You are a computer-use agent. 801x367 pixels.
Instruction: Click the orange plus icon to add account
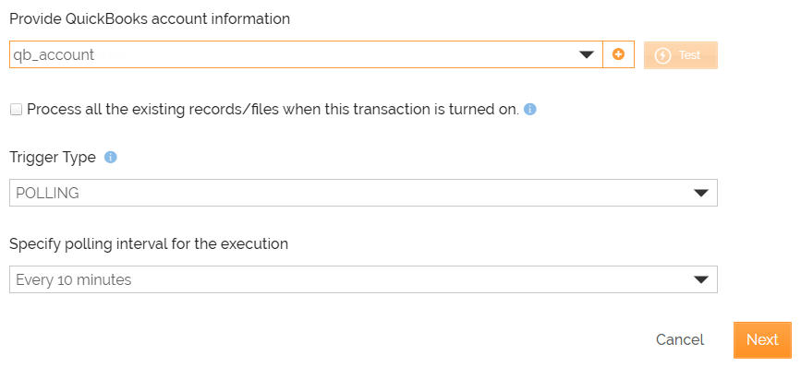click(x=618, y=54)
